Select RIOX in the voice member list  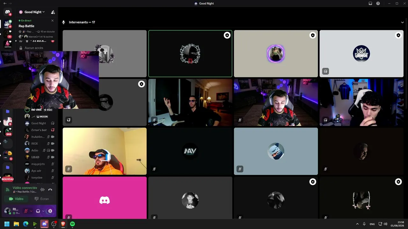40,144
